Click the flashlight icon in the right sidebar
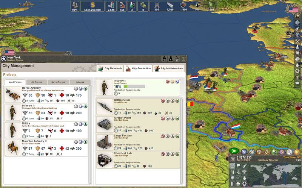Screen dimensions: 302x188 pyautogui.click(x=297, y=29)
